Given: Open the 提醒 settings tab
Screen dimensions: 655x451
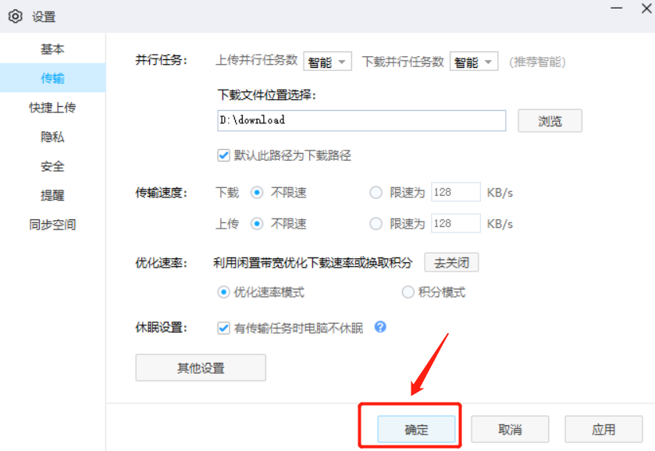Looking at the screenshot, I should click(x=52, y=195).
